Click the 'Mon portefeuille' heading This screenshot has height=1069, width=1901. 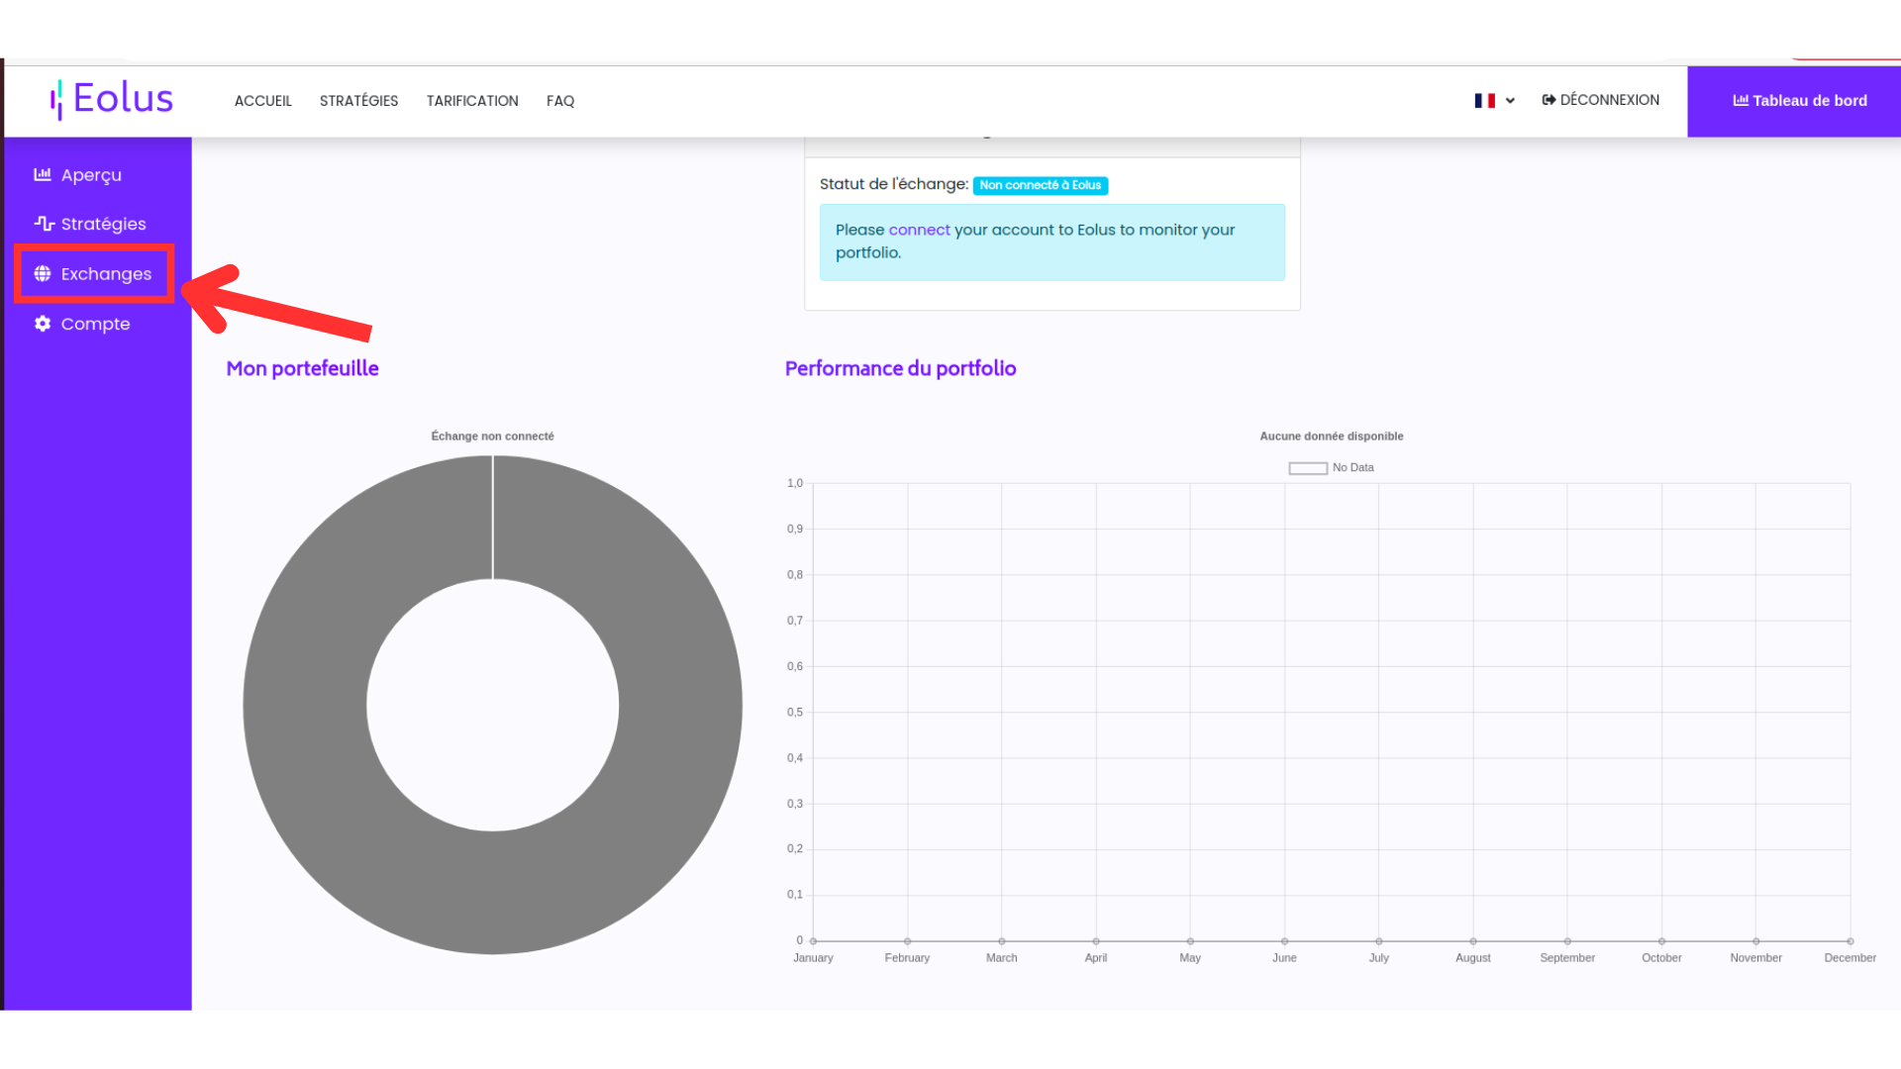(302, 368)
